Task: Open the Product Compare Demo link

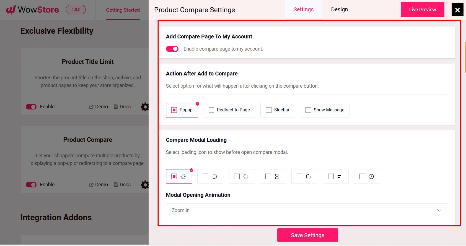Action: (x=99, y=185)
